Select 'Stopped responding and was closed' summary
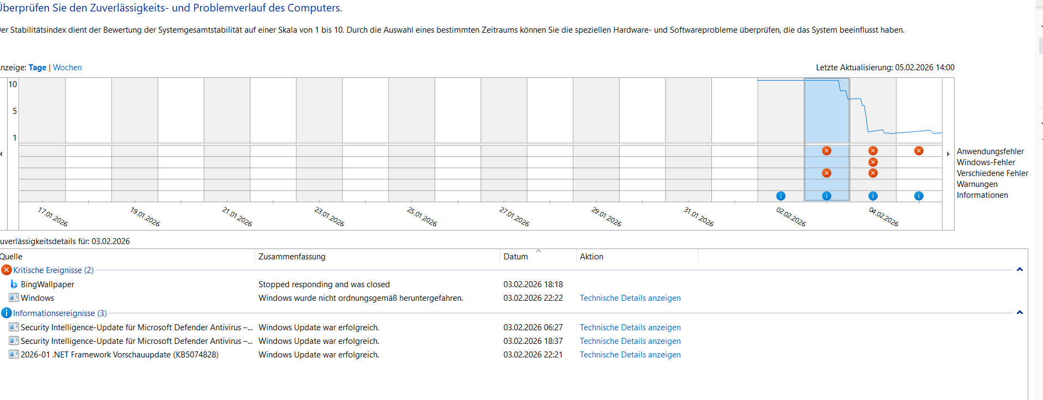Image resolution: width=1043 pixels, height=400 pixels. point(324,284)
